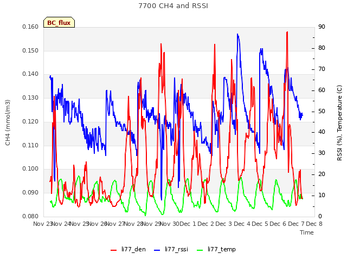
Task: Click the red CH4 peak near Nov 29
Action: point(161,44)
